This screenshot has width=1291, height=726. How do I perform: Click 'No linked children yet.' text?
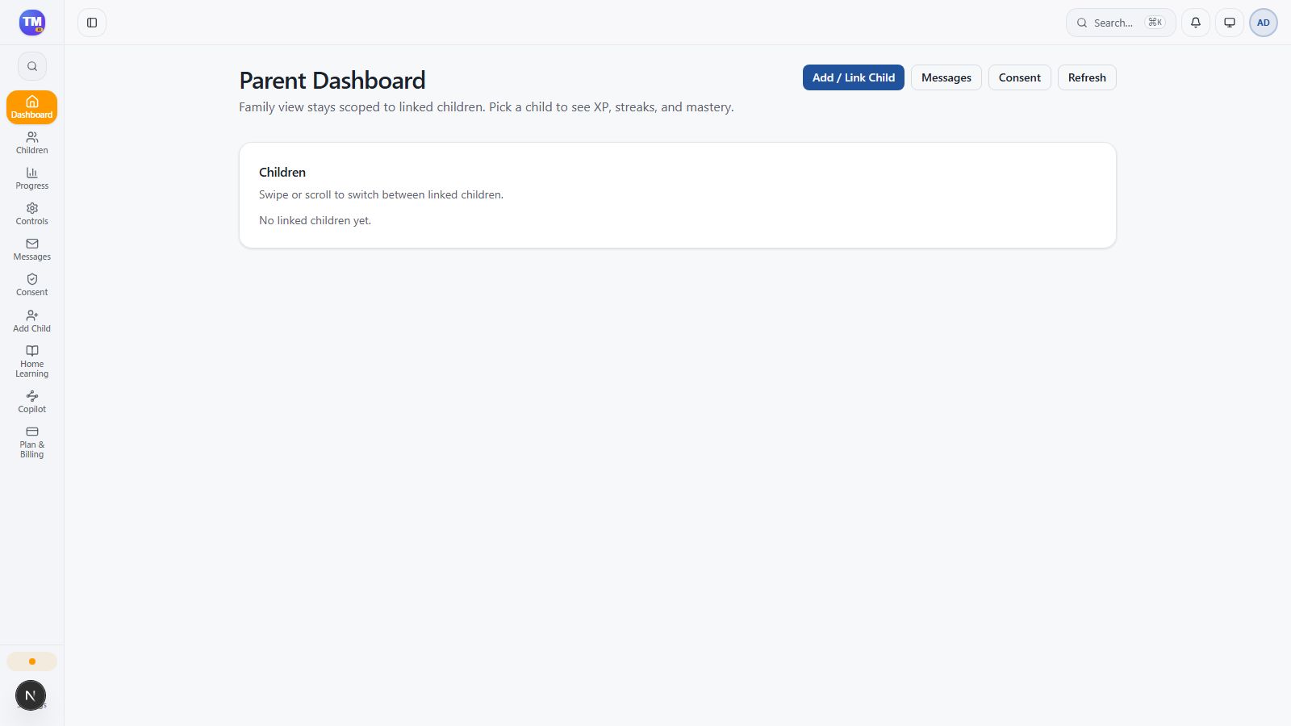(315, 220)
